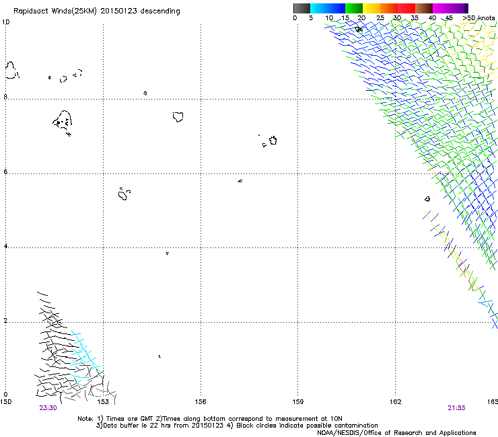Click the longitude axis label '159'
498x437 pixels.
click(298, 402)
